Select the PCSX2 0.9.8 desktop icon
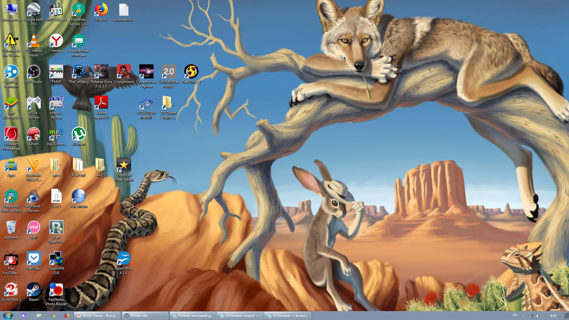The height and width of the screenshot is (320, 569). [146, 107]
